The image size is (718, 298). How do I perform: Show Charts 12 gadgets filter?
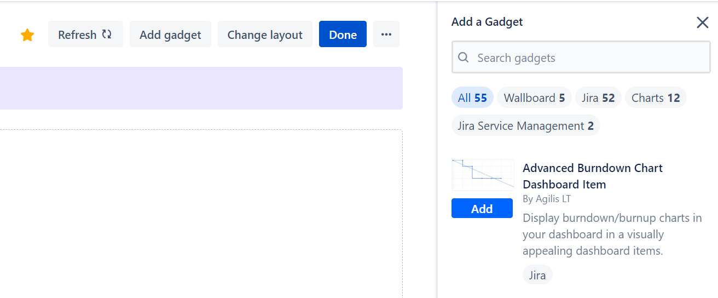(655, 98)
